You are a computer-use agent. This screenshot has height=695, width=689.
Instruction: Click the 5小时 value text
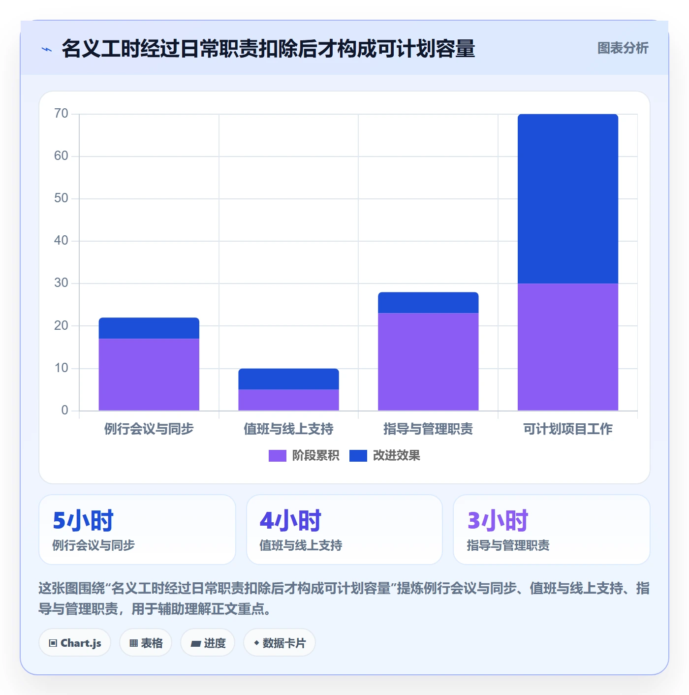[83, 521]
